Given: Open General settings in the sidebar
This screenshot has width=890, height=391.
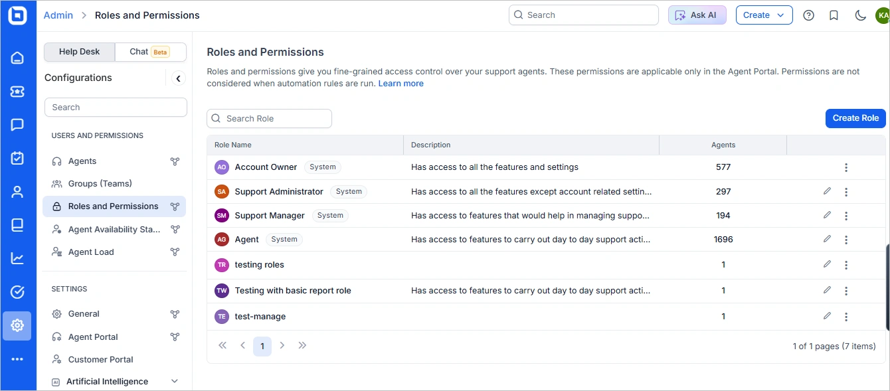Looking at the screenshot, I should (x=84, y=314).
